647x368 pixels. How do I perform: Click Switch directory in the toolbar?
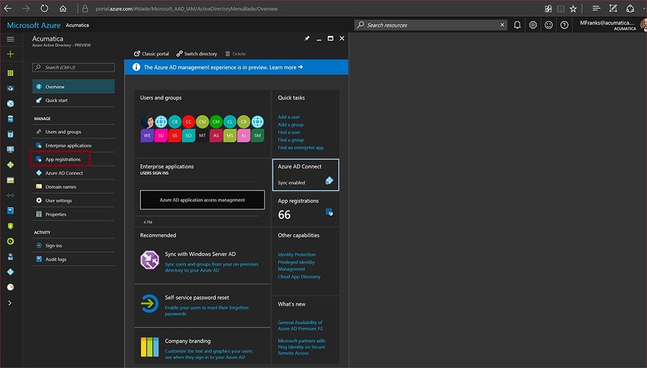pos(197,54)
